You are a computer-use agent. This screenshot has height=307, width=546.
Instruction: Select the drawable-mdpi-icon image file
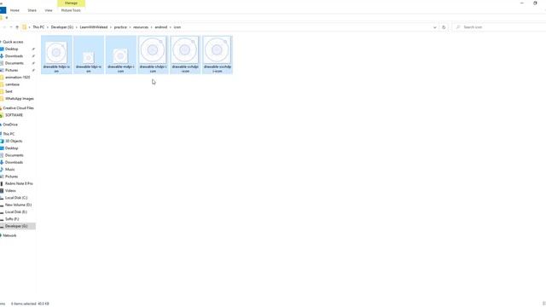click(120, 55)
